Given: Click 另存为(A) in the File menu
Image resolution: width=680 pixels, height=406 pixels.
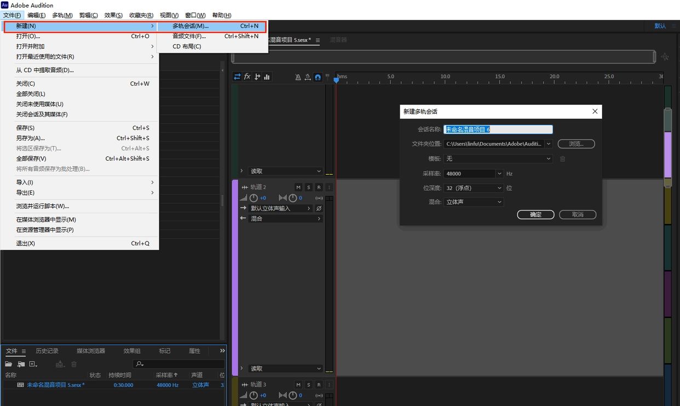Looking at the screenshot, I should tap(79, 138).
